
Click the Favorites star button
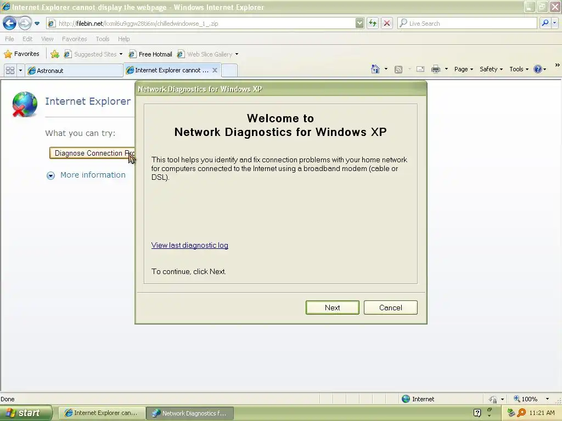pos(21,54)
